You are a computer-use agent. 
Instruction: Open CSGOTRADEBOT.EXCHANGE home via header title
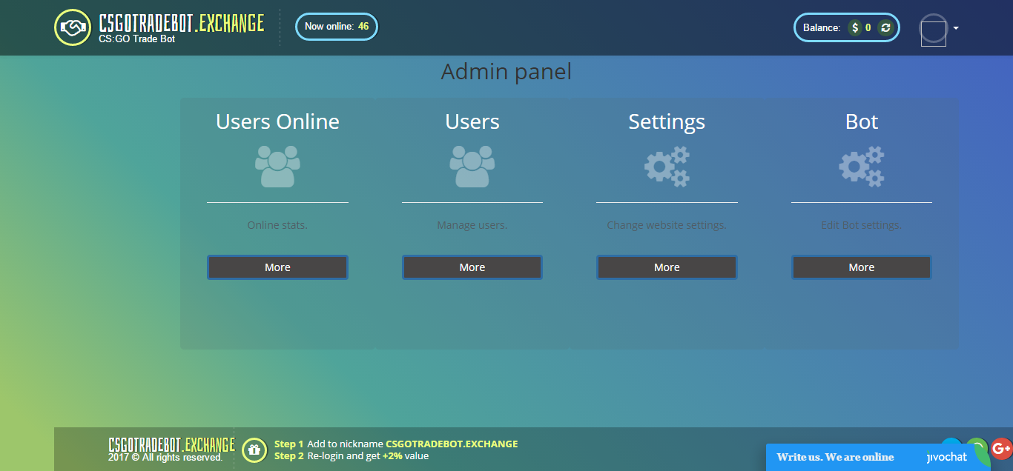click(181, 23)
